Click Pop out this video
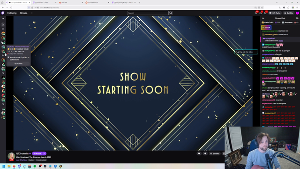The image size is (300, 169). 246,52
